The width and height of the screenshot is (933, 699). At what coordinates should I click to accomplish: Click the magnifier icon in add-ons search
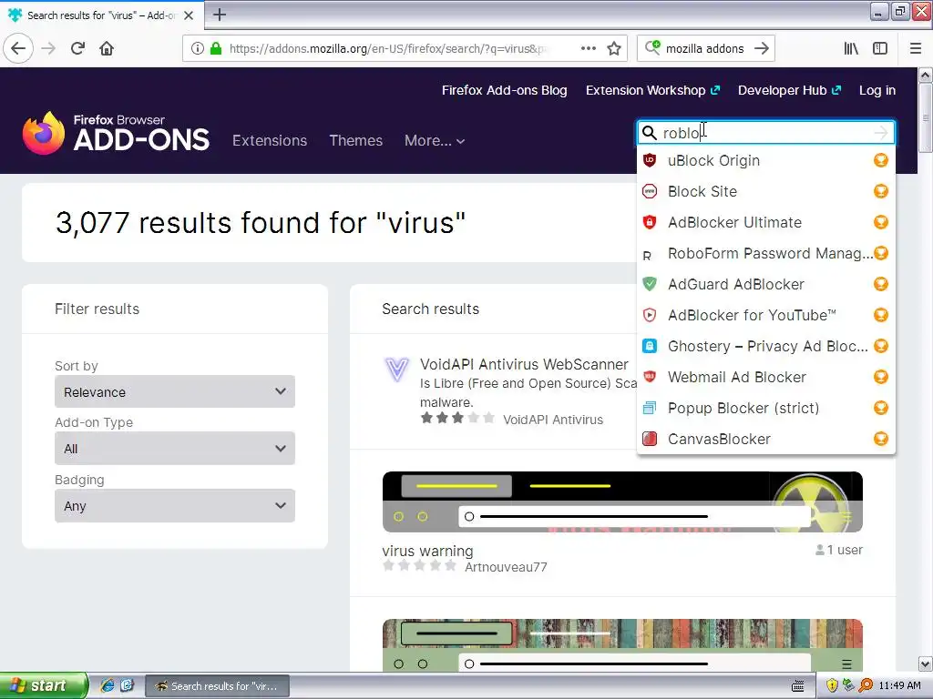click(650, 133)
